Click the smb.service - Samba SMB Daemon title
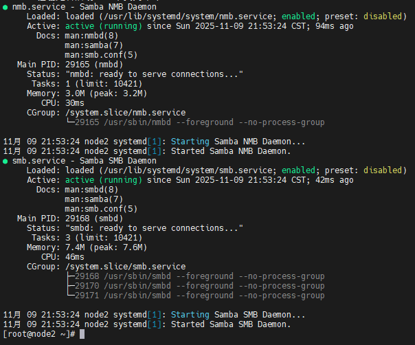The image size is (415, 345). 85,161
